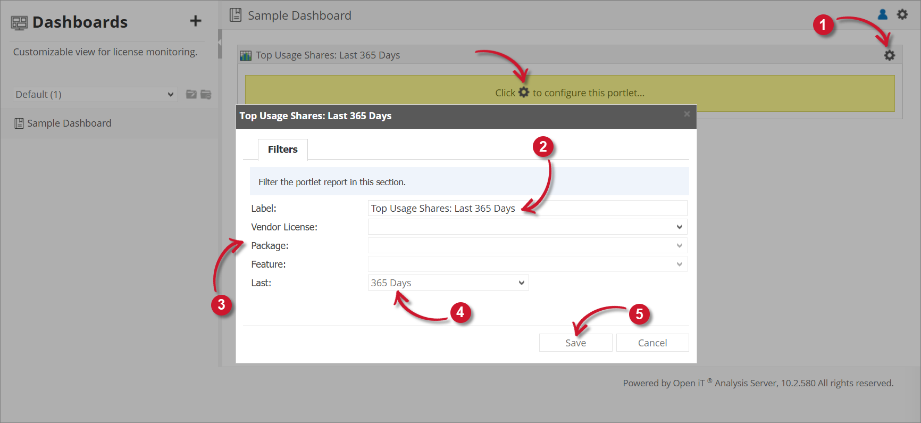Viewport: 921px width, 423px height.
Task: Click the user profile icon
Action: [883, 14]
